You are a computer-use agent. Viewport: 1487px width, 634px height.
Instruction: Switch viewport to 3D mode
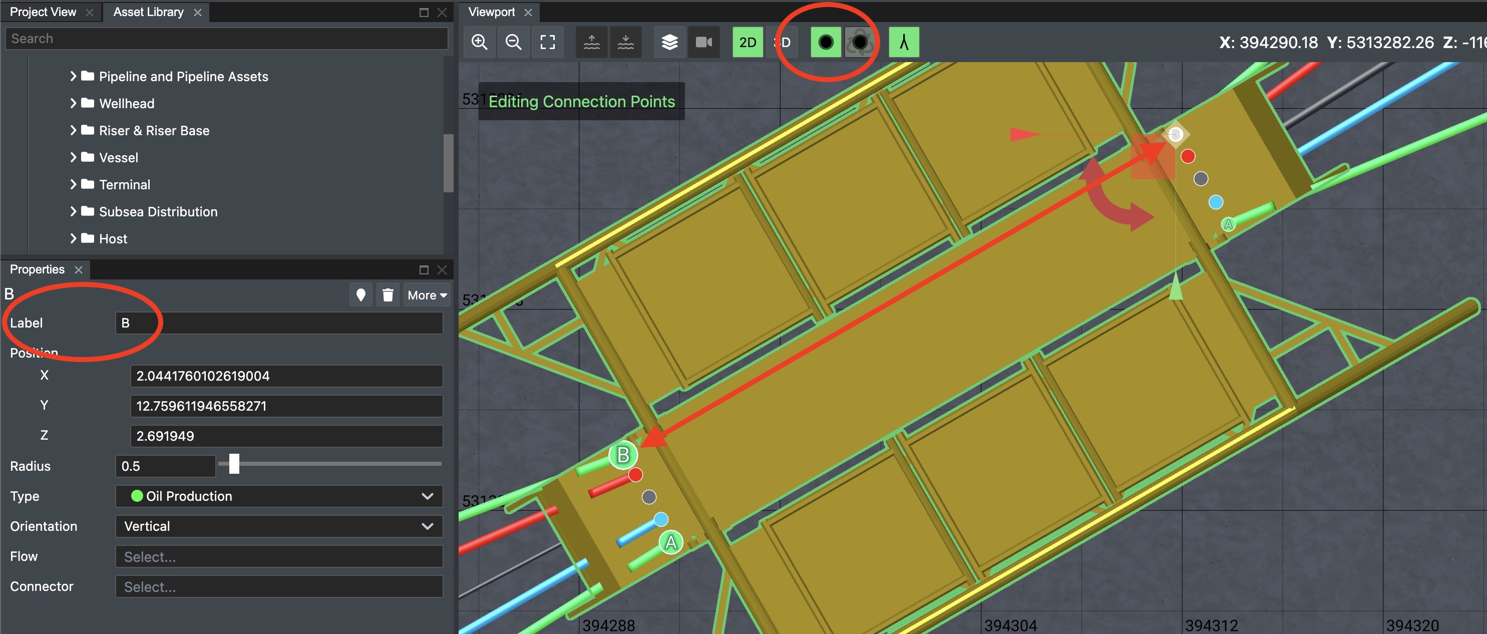coord(782,42)
